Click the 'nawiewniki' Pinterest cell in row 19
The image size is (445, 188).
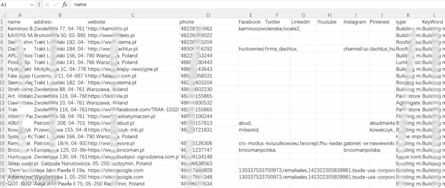[382, 143]
